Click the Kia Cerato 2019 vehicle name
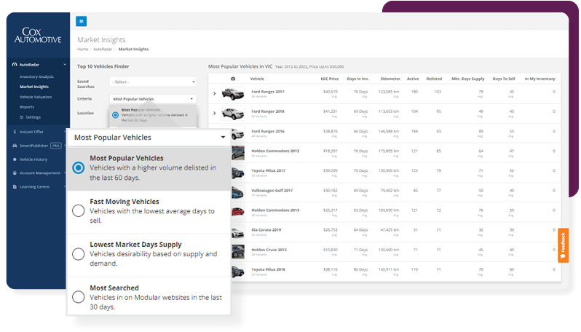The width and height of the screenshot is (581, 332). tap(266, 230)
